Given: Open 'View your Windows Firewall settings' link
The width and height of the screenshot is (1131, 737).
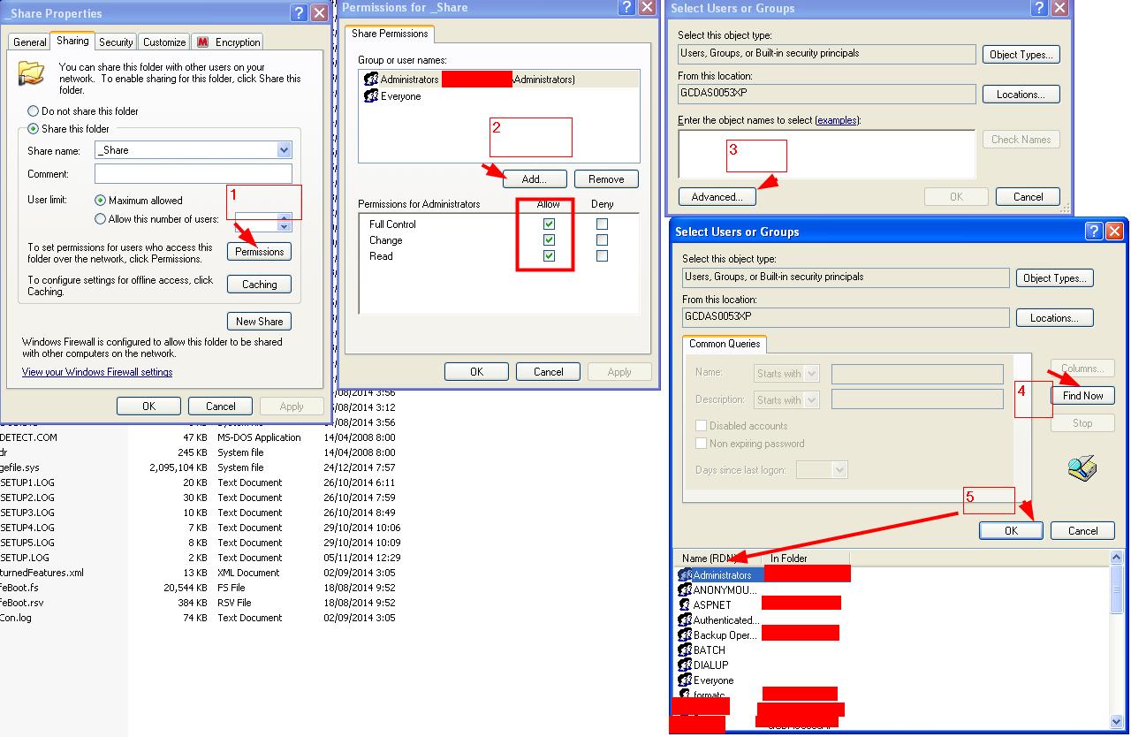Looking at the screenshot, I should [97, 372].
